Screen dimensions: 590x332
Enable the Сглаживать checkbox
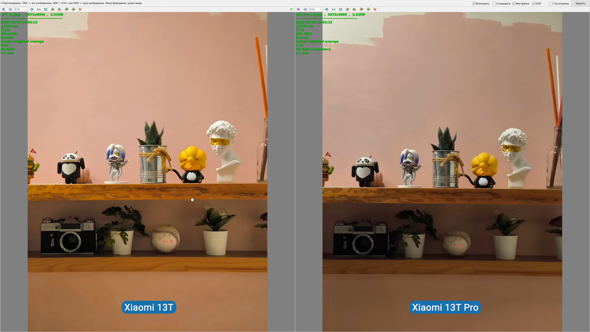(494, 4)
